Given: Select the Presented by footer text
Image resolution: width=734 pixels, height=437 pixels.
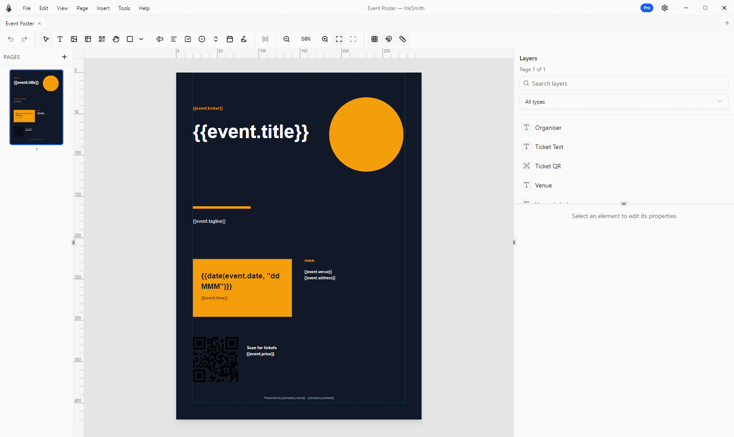Looking at the screenshot, I should (299, 398).
